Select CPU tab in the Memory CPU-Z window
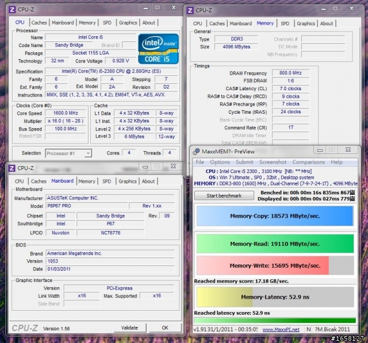 coord(198,24)
